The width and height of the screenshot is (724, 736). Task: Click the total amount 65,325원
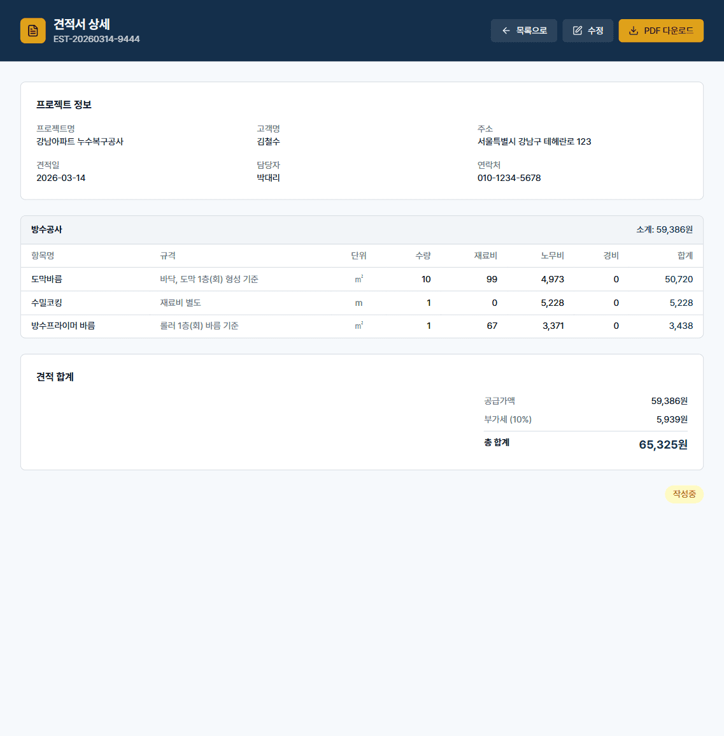tap(663, 445)
